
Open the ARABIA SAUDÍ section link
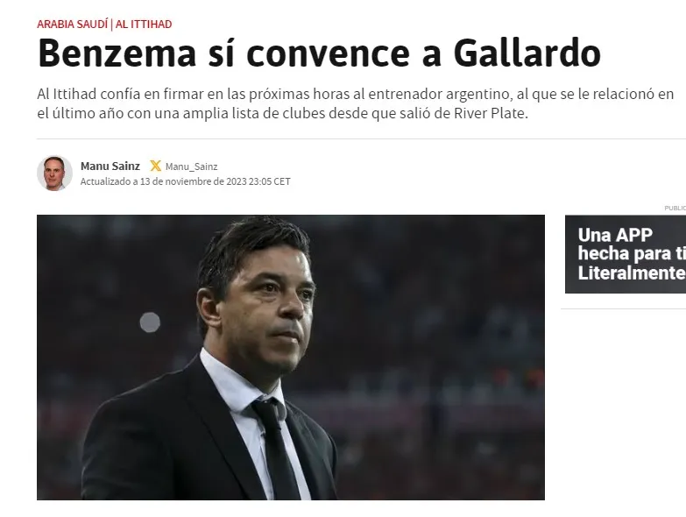[72, 24]
